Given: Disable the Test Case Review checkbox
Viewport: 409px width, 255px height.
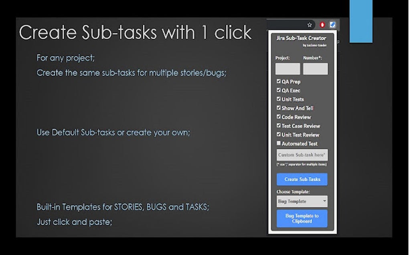Looking at the screenshot, I should (279, 126).
